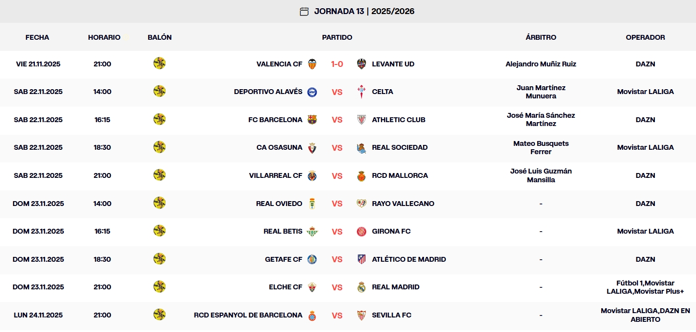
Task: Click the Real Sociedad crest
Action: (x=362, y=147)
